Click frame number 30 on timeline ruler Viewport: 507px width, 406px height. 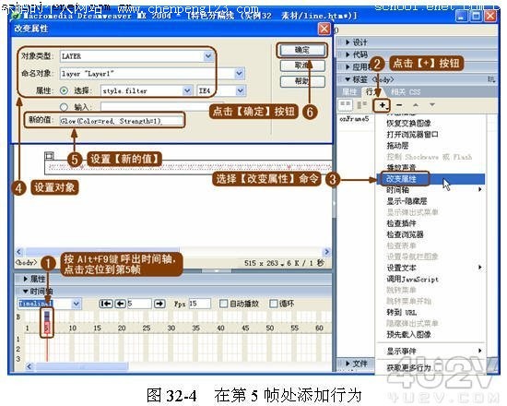pyautogui.click(x=171, y=328)
